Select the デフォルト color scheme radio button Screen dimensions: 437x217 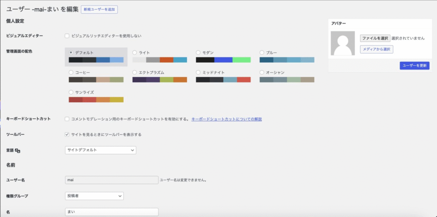tap(71, 52)
